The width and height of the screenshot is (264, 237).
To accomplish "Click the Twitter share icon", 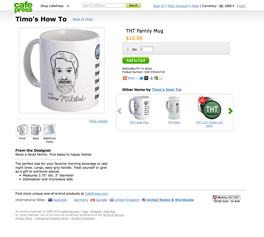I will point(141,78).
